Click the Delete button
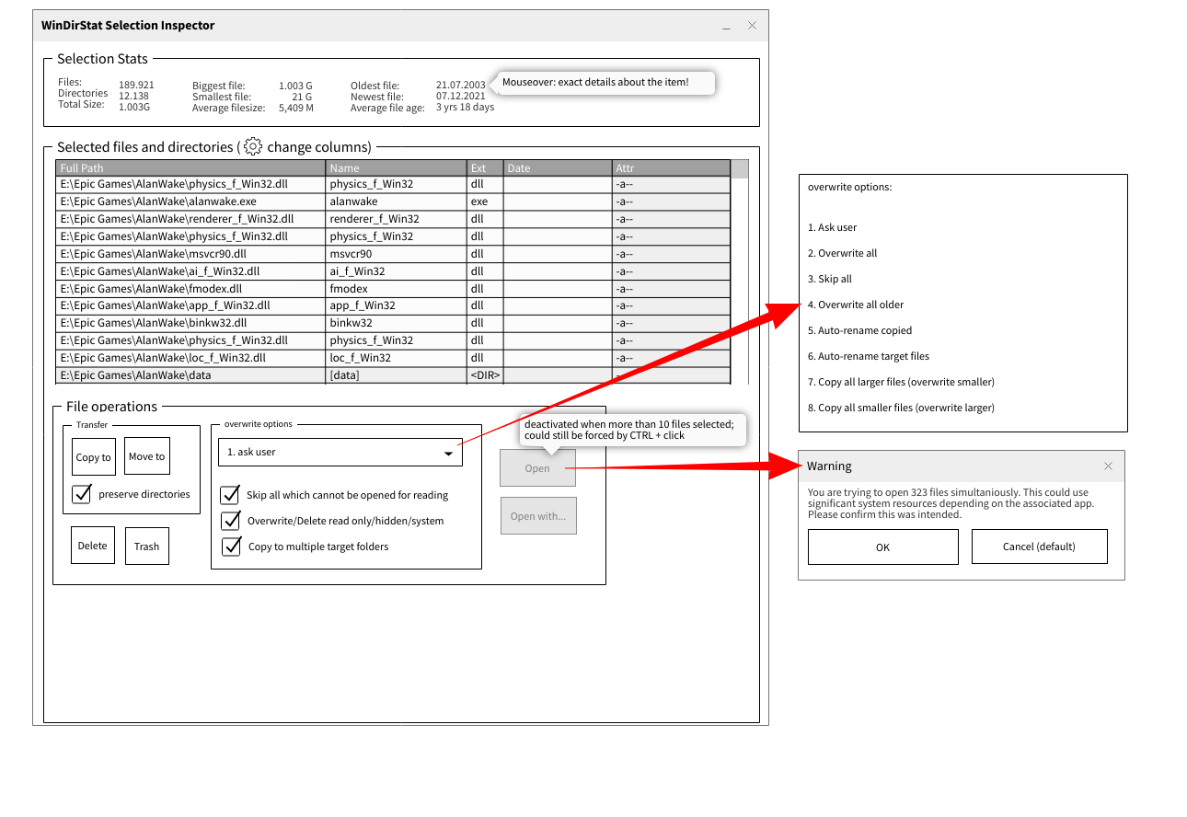This screenshot has width=1187, height=817. pos(93,546)
